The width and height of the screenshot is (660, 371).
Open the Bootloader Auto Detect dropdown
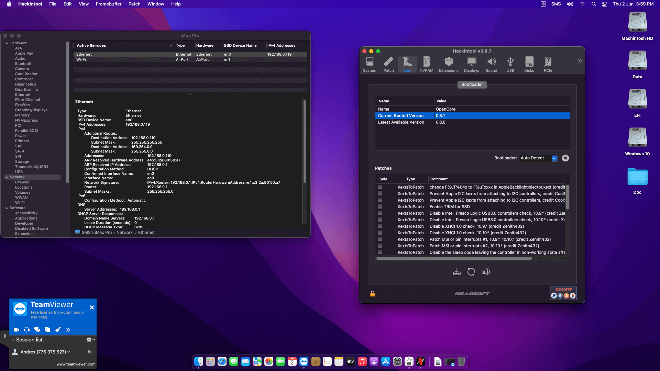click(x=538, y=158)
